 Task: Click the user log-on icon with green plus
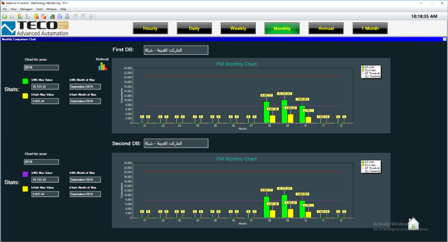[x=20, y=16]
